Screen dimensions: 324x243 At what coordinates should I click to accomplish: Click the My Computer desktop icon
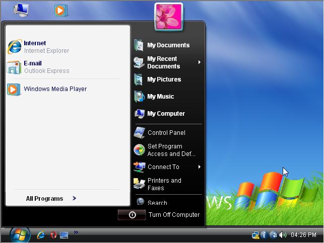(21, 9)
